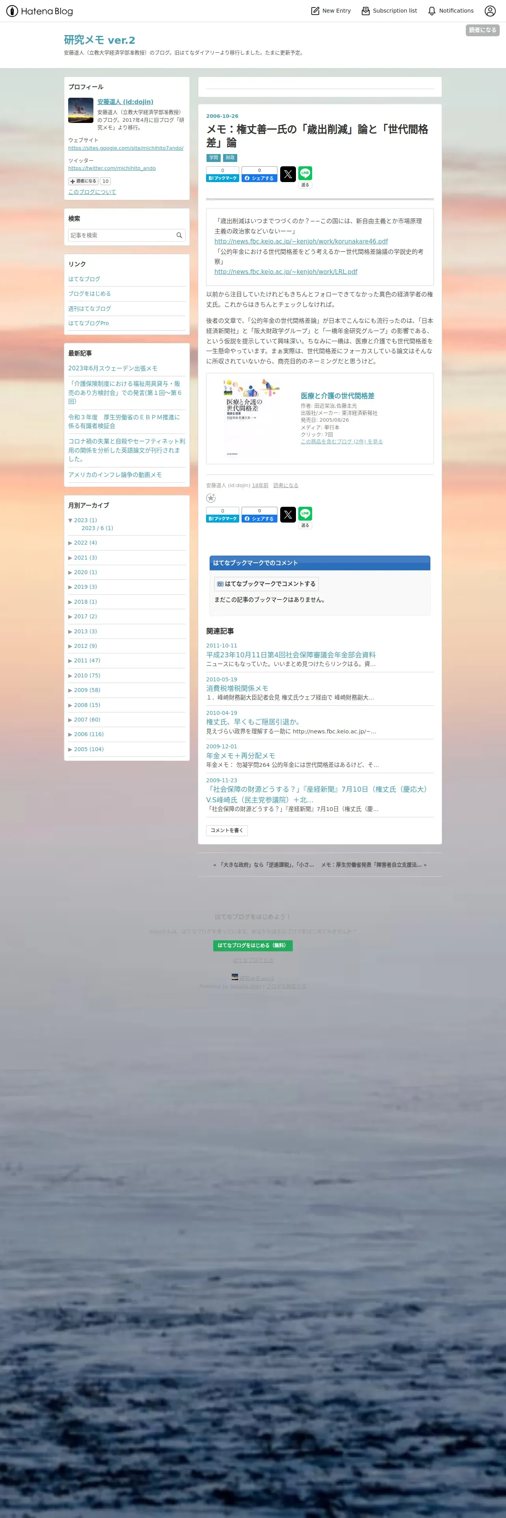Collapse the 2023 archive year
This screenshot has width=506, height=1518.
[x=70, y=520]
